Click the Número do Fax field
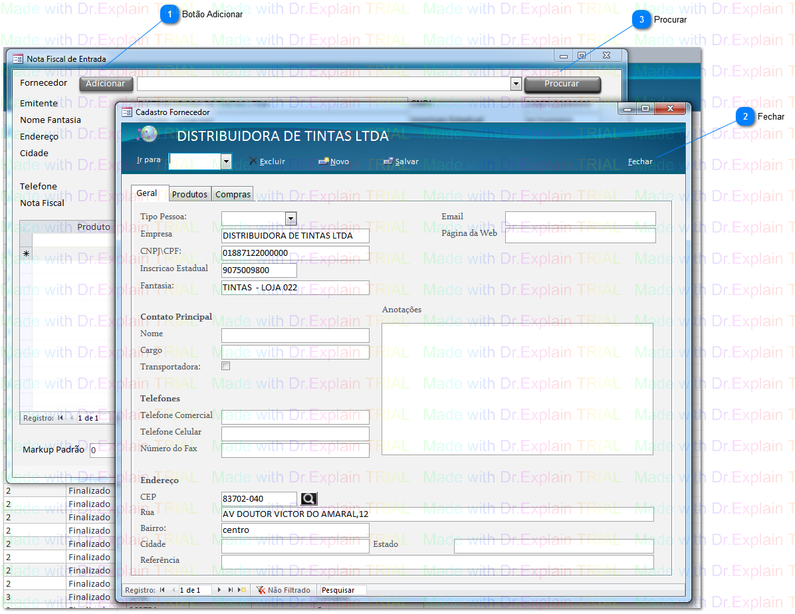The height and width of the screenshot is (614, 795). tap(295, 451)
